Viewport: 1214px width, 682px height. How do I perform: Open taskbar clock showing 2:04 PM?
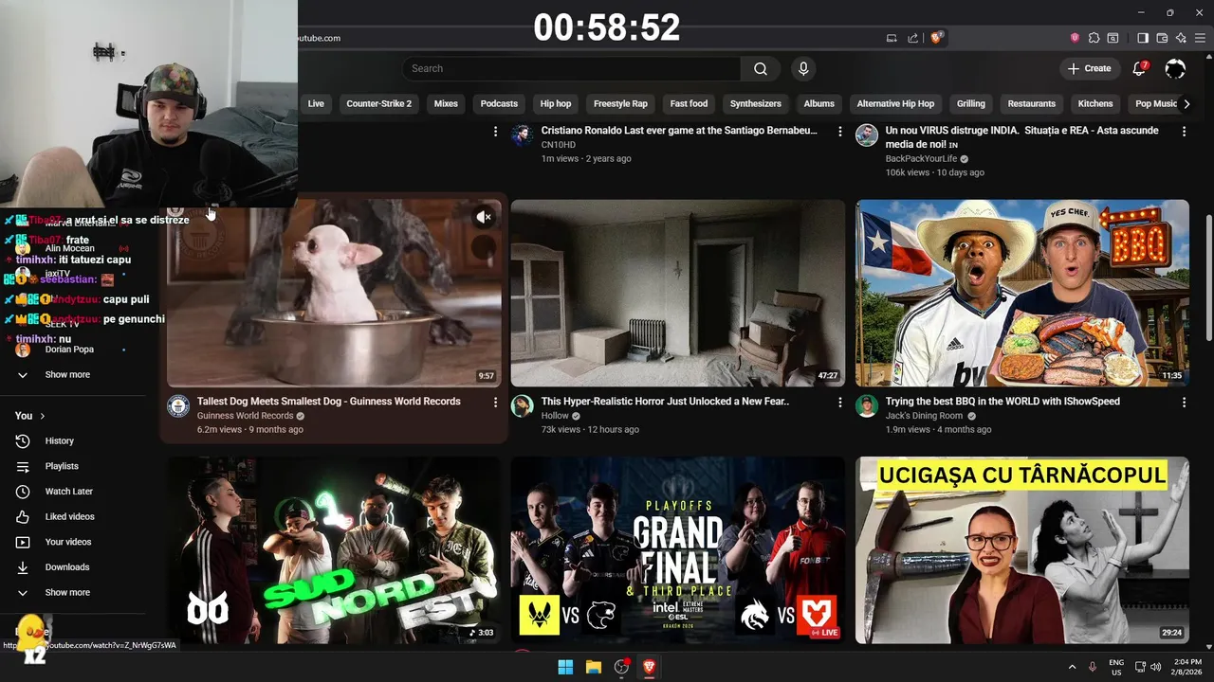pos(1187,667)
